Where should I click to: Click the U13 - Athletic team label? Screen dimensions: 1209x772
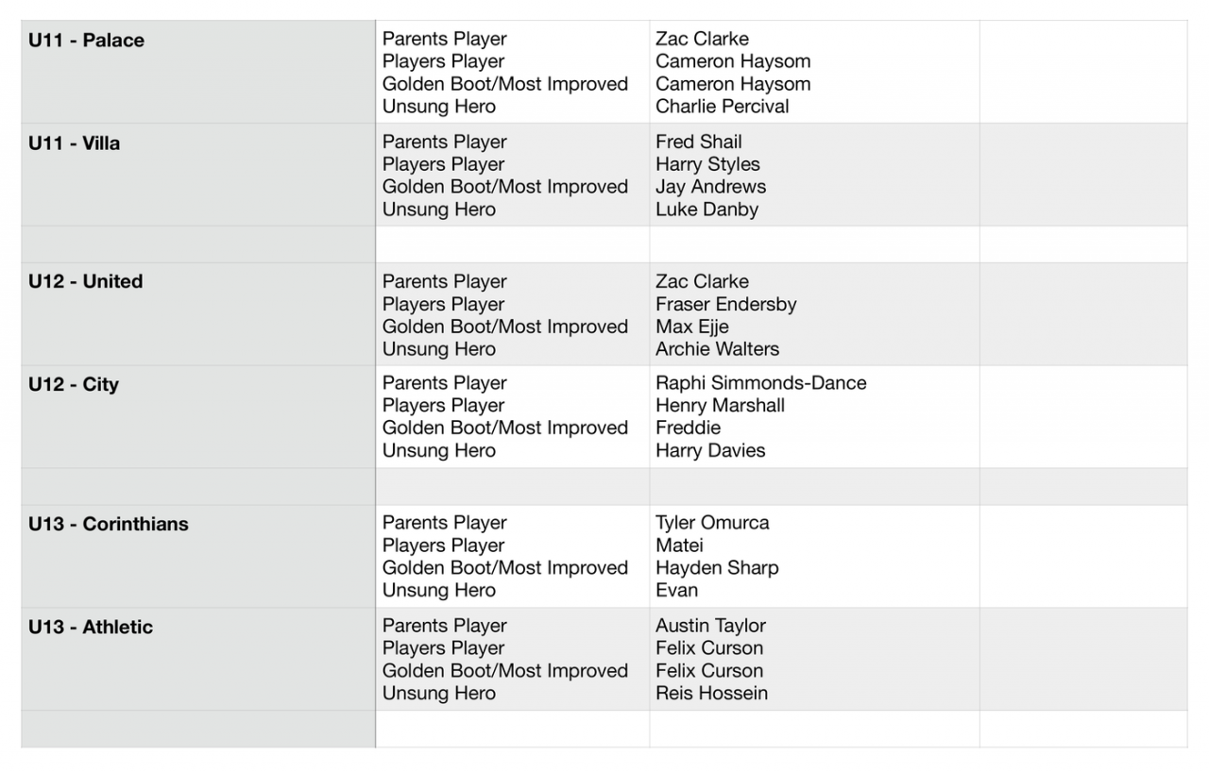tap(91, 627)
